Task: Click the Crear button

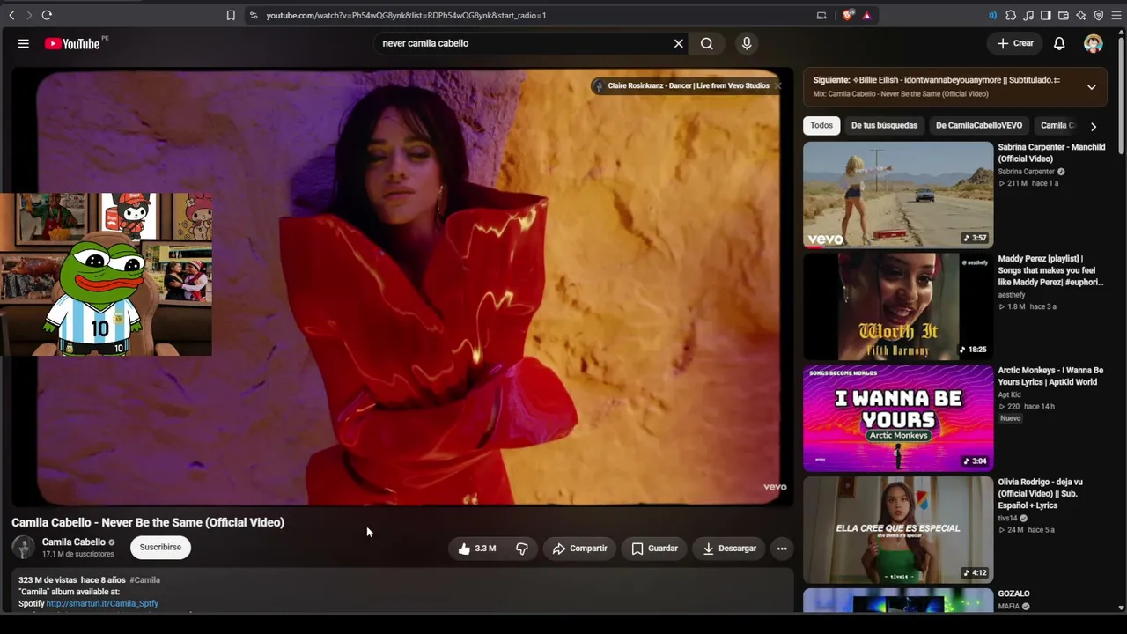Action: (1015, 43)
